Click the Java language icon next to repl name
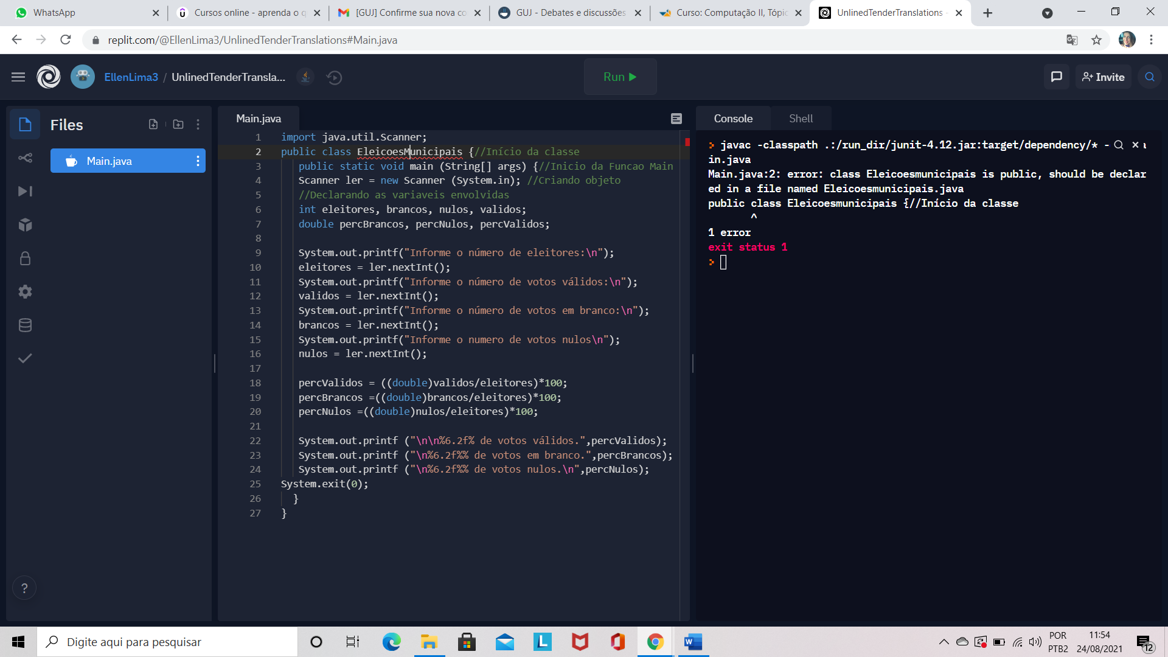Image resolution: width=1168 pixels, height=657 pixels. click(305, 77)
